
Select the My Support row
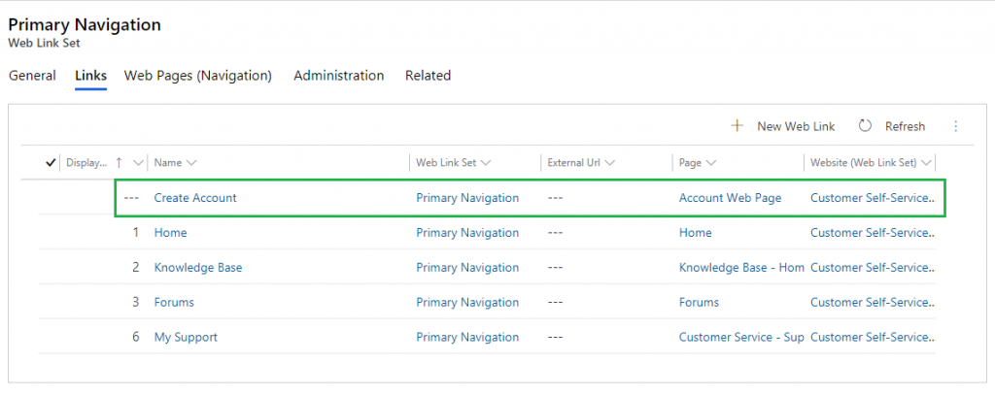[x=486, y=337]
